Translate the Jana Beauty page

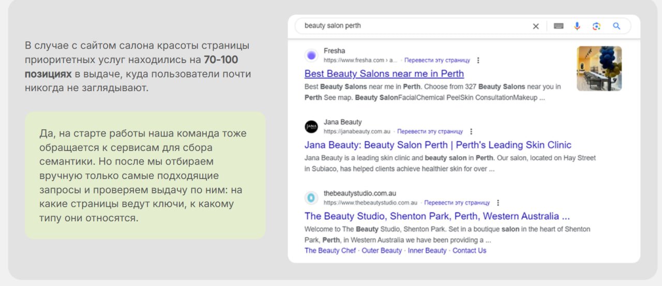[430, 132]
